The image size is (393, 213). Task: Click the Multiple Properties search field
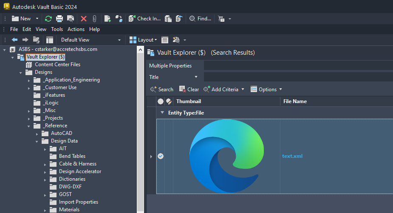coord(298,66)
